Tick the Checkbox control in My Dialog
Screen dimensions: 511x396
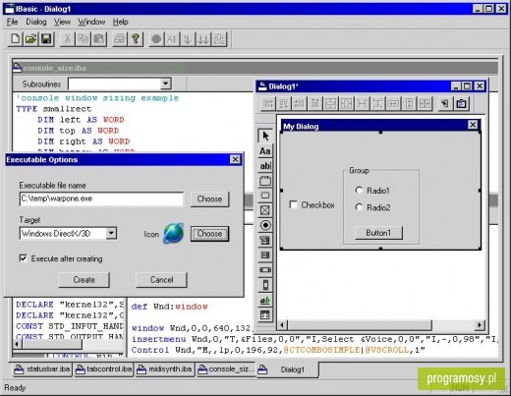click(293, 204)
